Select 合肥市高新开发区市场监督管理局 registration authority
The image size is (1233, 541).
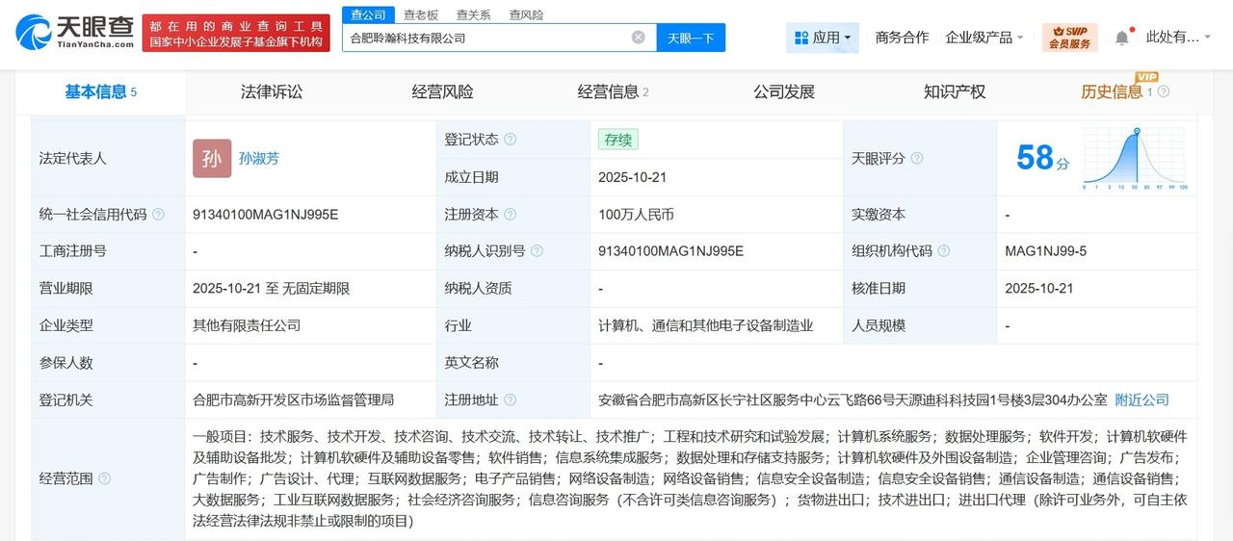(293, 400)
